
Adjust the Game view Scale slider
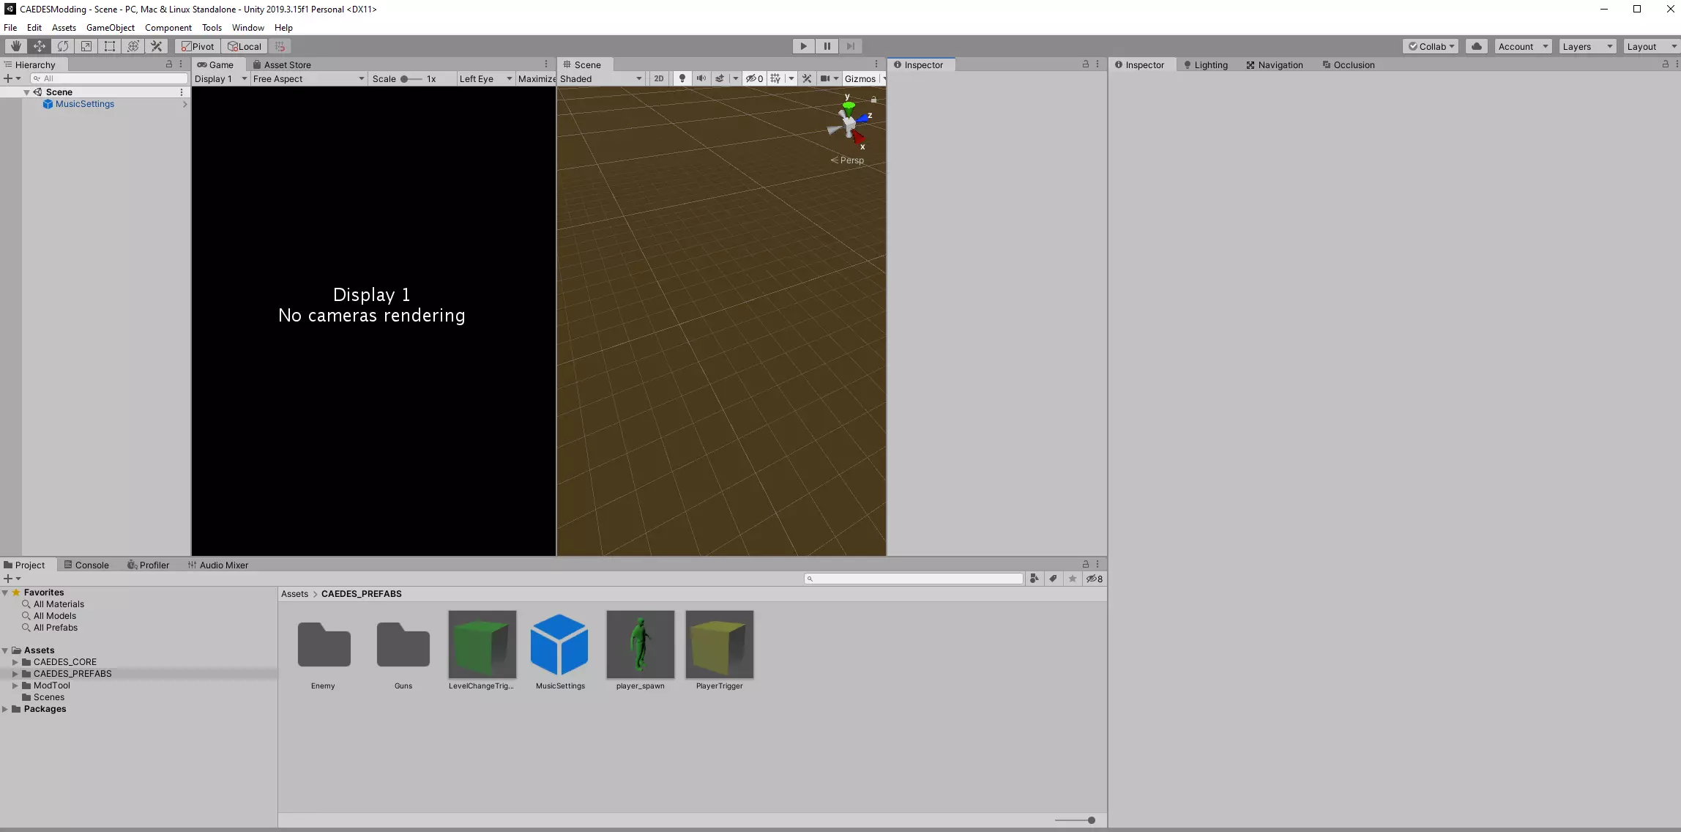(405, 79)
